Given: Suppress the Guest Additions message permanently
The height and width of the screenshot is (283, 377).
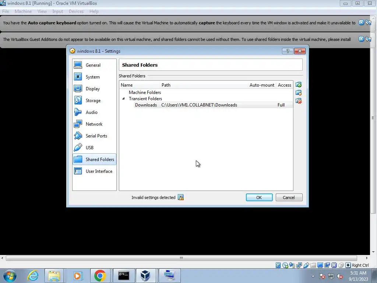Looking at the screenshot, I should (x=368, y=39).
